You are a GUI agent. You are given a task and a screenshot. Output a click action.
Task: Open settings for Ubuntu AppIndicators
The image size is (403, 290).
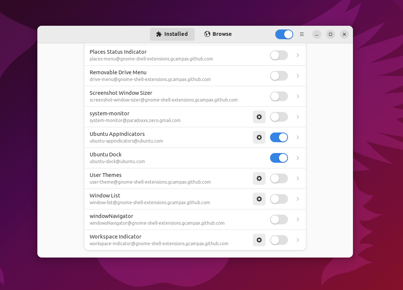(x=259, y=137)
